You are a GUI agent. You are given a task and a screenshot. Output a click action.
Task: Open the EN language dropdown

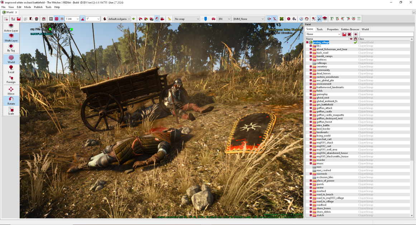pos(224,19)
